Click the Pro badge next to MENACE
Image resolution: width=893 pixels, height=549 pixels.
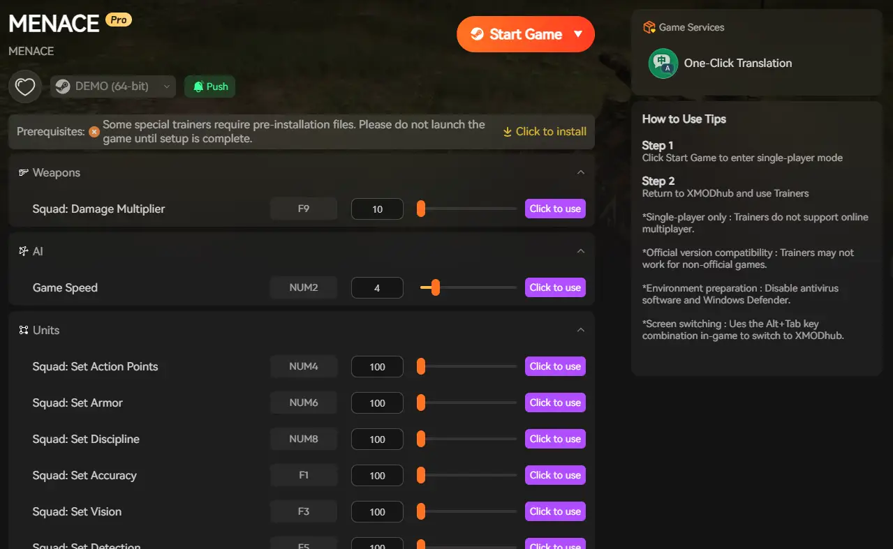coord(119,20)
